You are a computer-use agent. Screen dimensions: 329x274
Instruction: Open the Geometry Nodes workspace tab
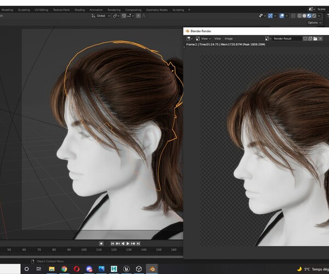pyautogui.click(x=157, y=10)
